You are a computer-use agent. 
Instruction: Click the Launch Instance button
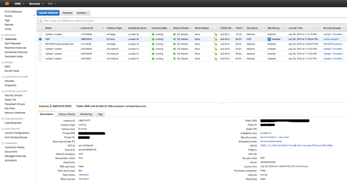click(x=48, y=13)
